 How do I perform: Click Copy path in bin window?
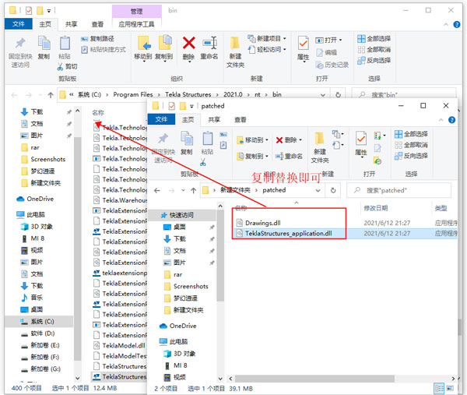98,39
